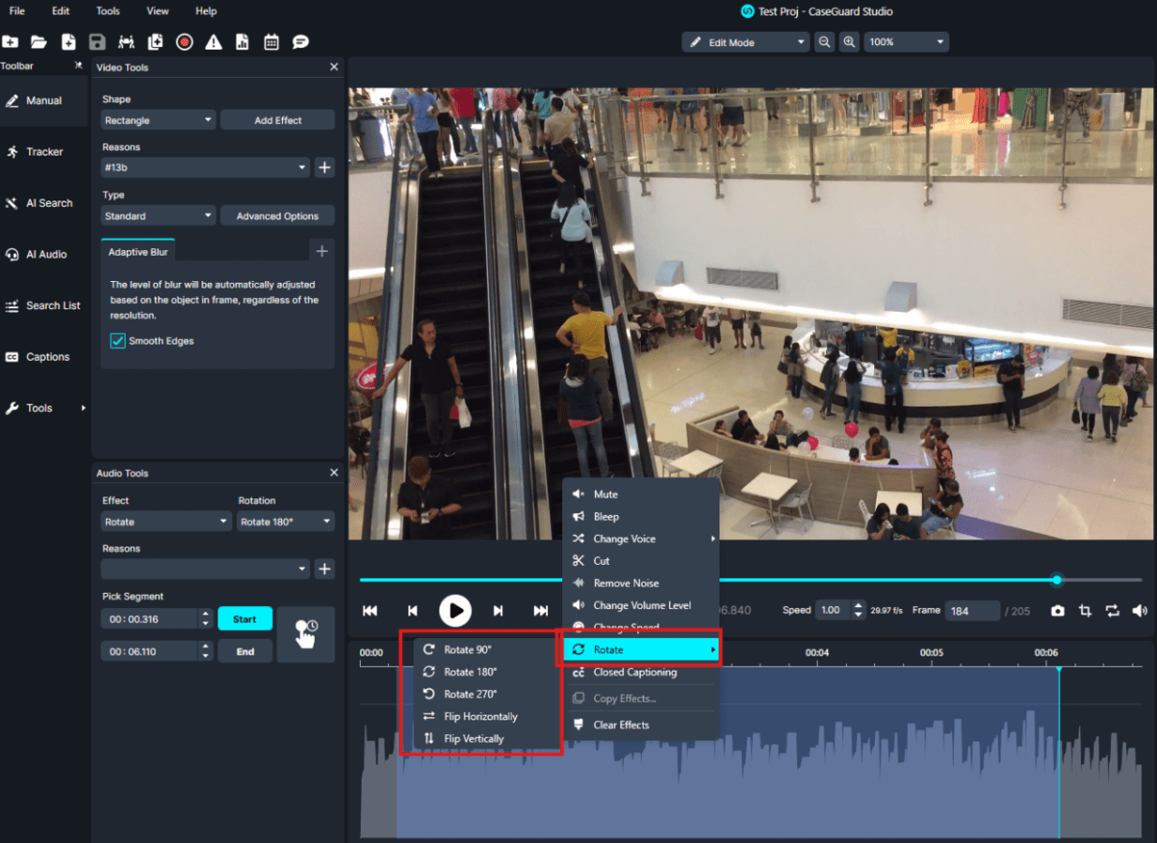
Task: Select Flip Horizontally from the submenu
Action: (480, 717)
